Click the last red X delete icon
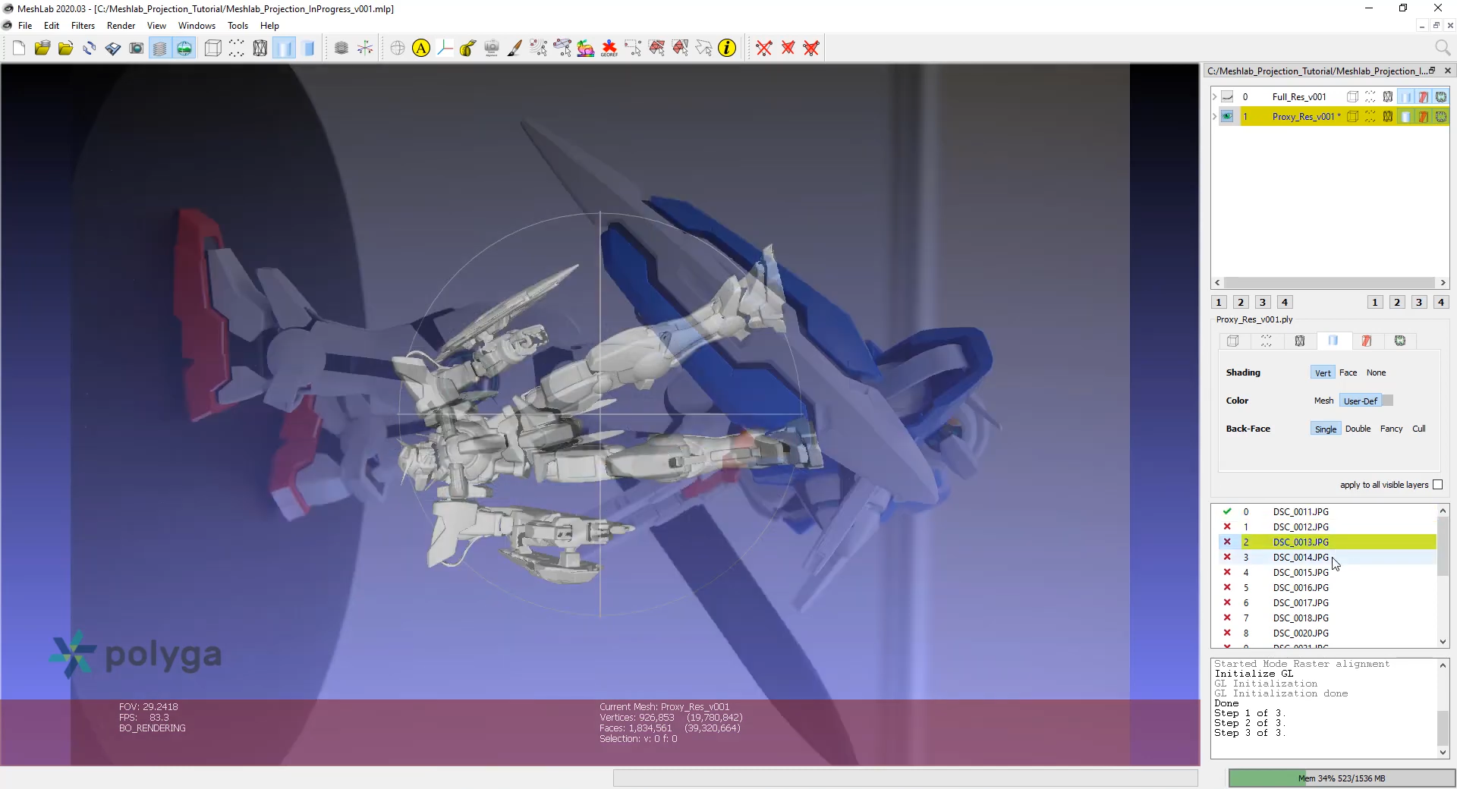Viewport: 1457px width, 789px height. tap(811, 49)
